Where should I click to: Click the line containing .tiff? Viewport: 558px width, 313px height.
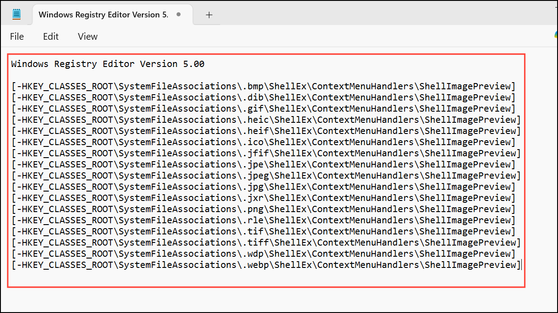click(x=266, y=242)
